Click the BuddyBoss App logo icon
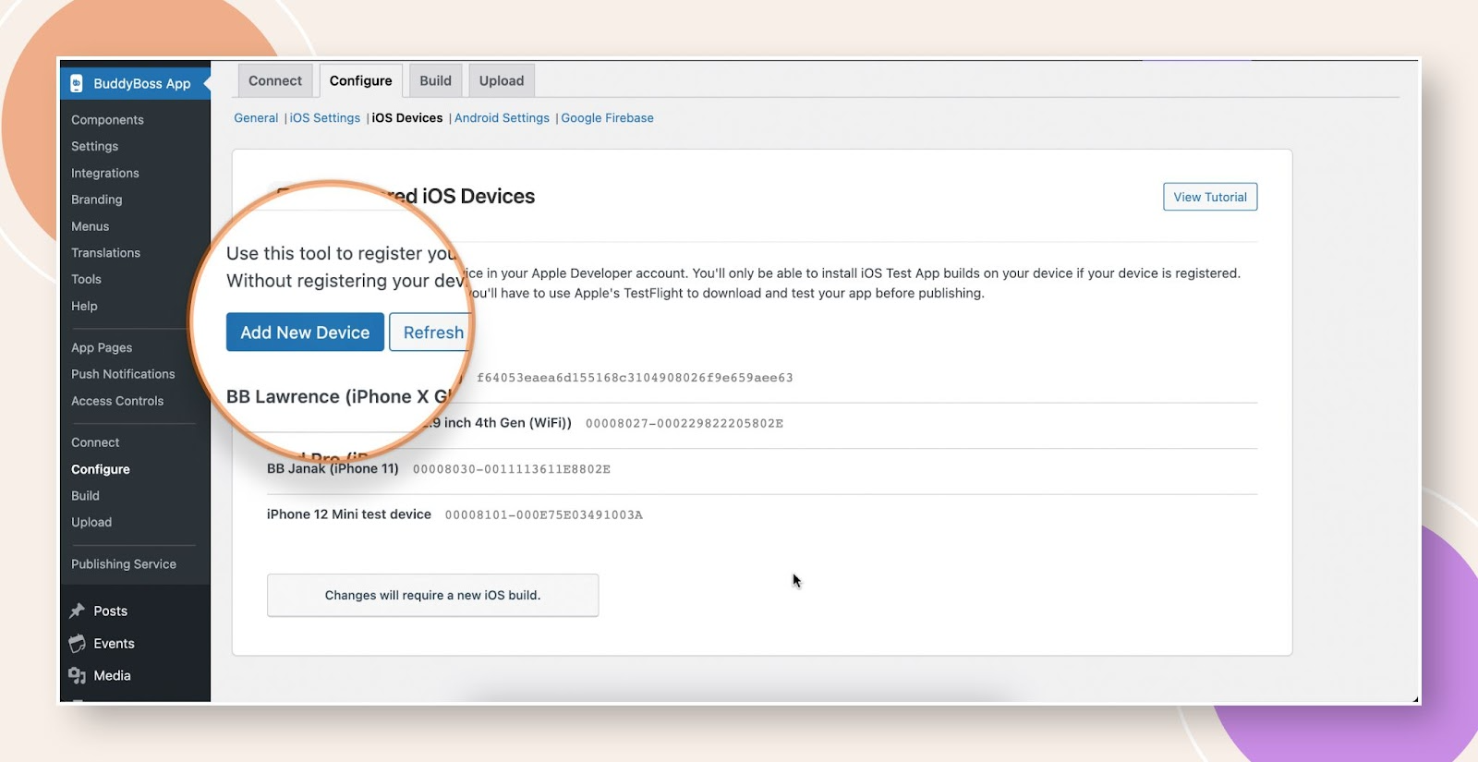This screenshot has height=762, width=1478. tap(77, 83)
